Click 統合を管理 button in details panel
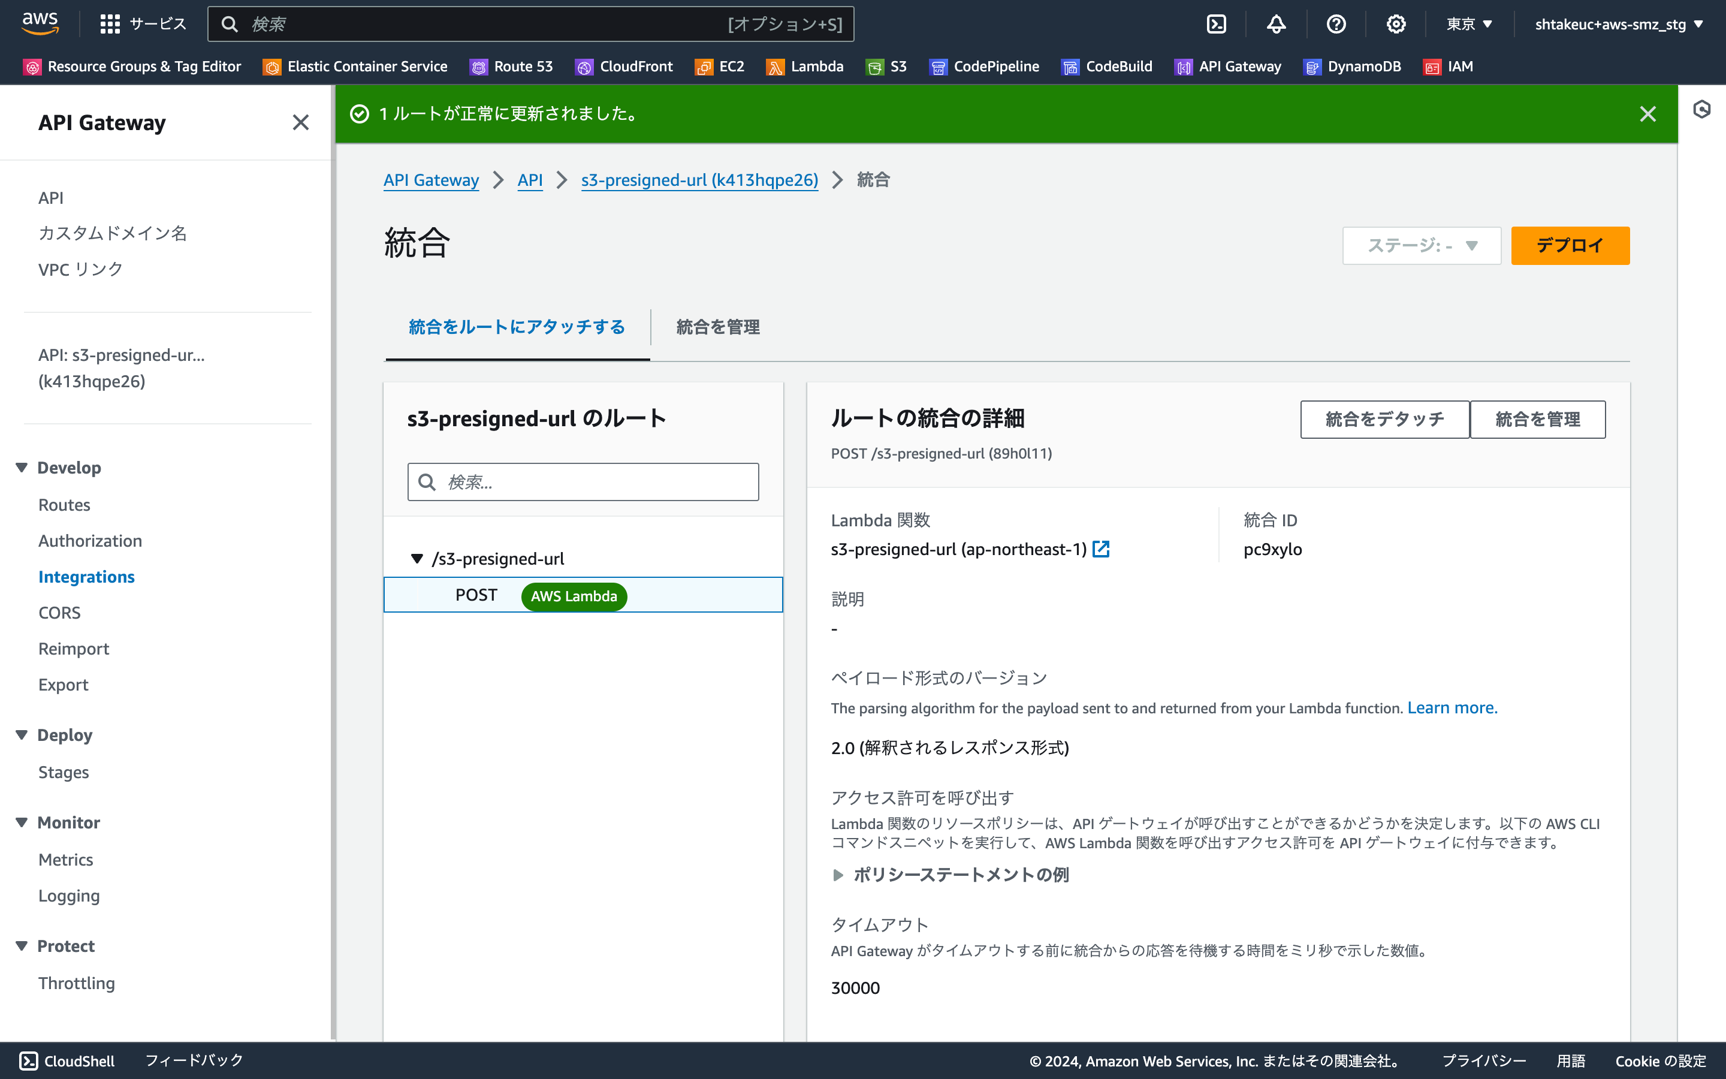 (x=1538, y=419)
